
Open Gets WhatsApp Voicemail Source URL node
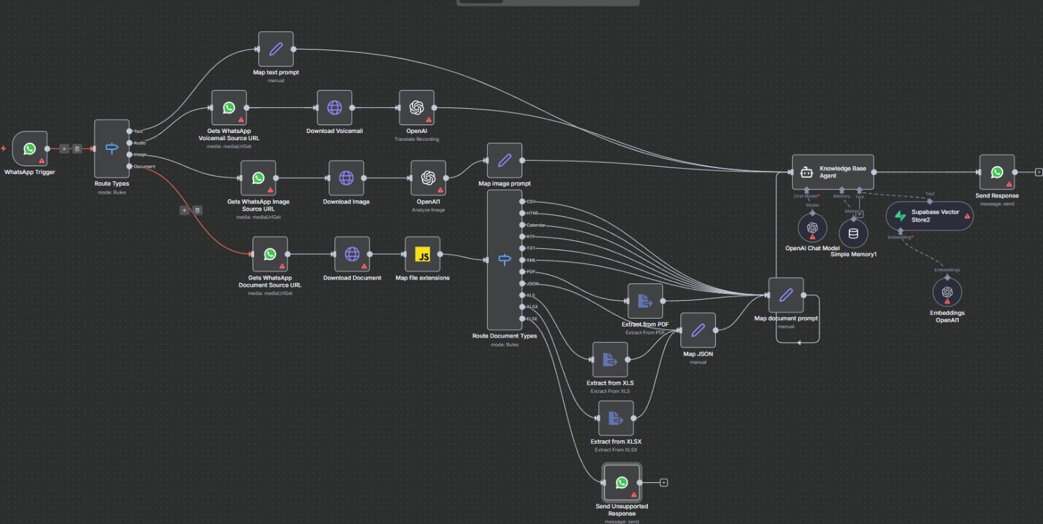[x=229, y=108]
